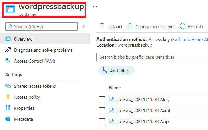Click the Properties bars icon
This screenshot has height=130, width=208.
(8, 108)
